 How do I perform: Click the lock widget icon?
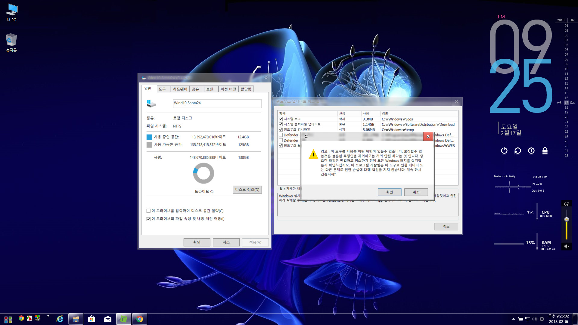pos(545,150)
